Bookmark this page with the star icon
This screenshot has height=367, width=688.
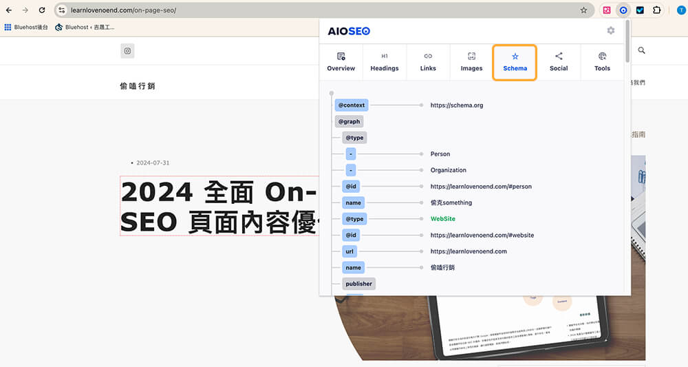583,10
